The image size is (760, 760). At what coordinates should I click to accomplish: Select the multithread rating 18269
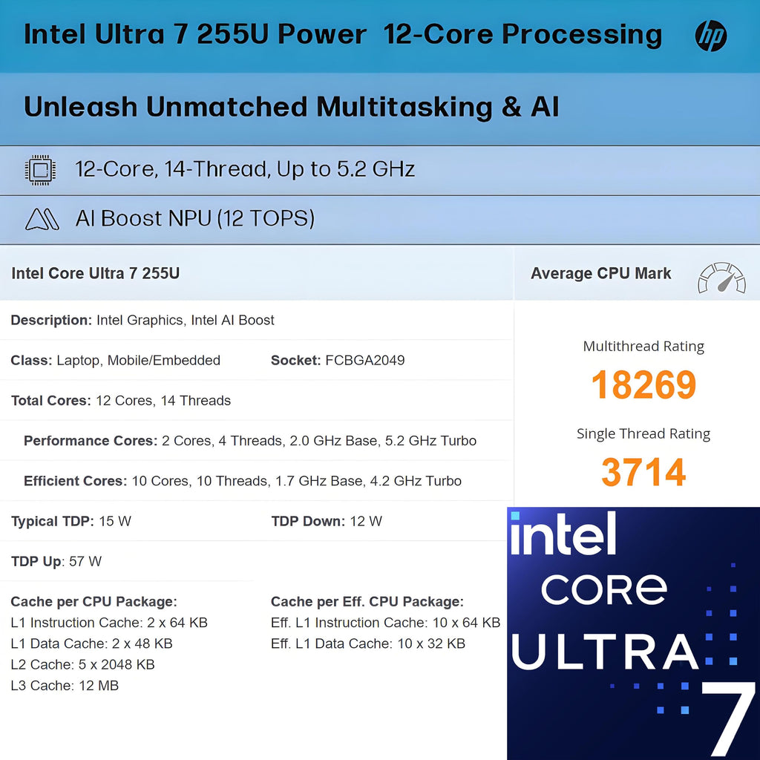point(643,385)
